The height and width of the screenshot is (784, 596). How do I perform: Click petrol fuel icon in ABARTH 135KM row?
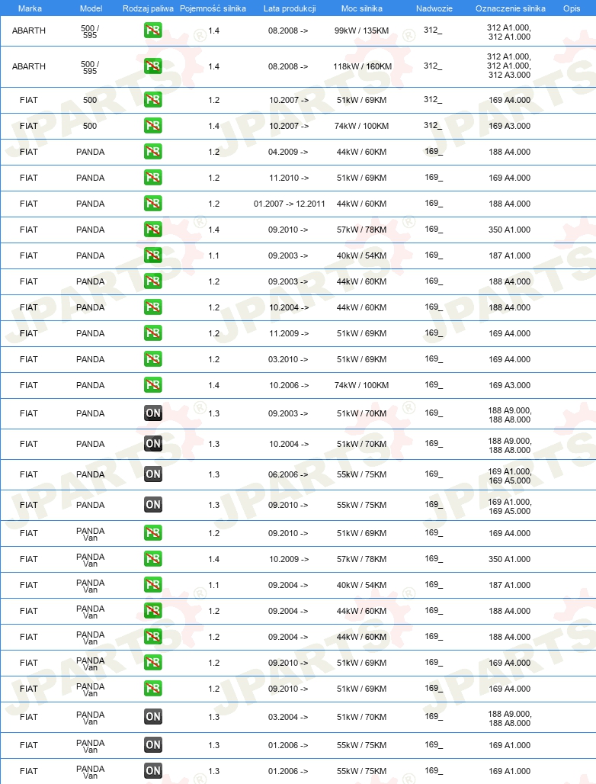[153, 31]
